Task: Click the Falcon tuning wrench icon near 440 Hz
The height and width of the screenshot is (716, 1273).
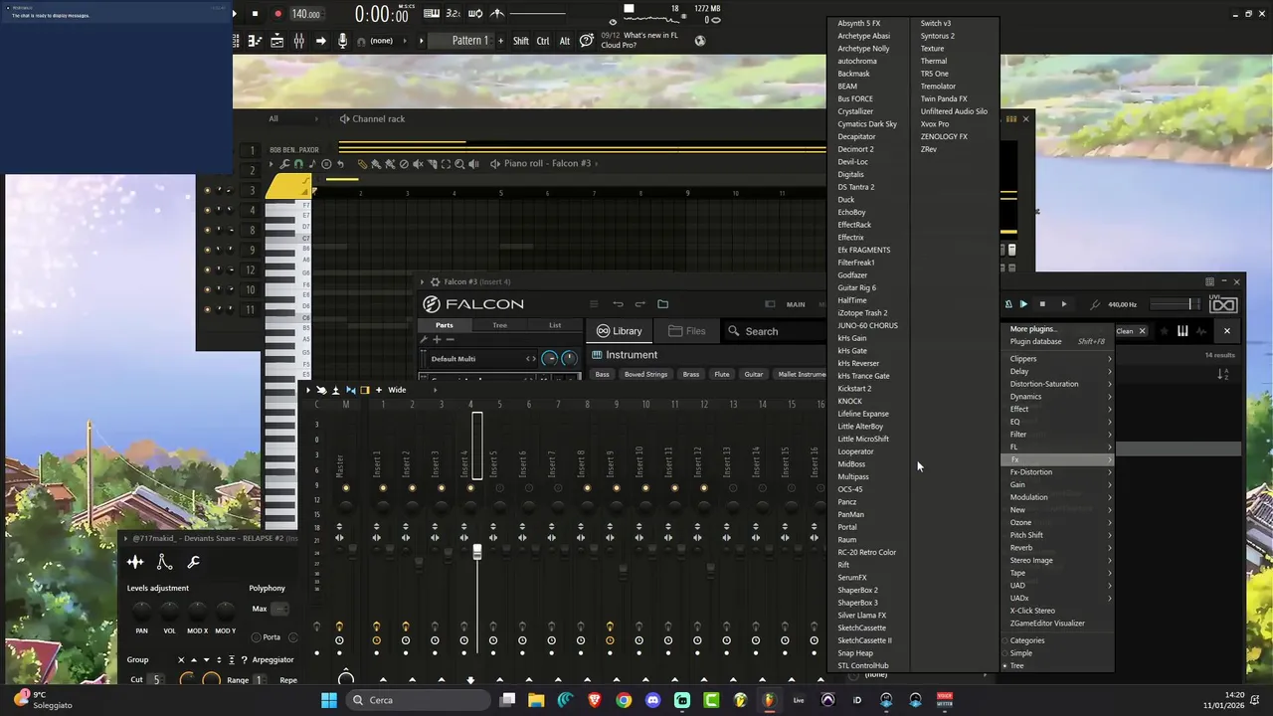Action: [x=1095, y=304]
